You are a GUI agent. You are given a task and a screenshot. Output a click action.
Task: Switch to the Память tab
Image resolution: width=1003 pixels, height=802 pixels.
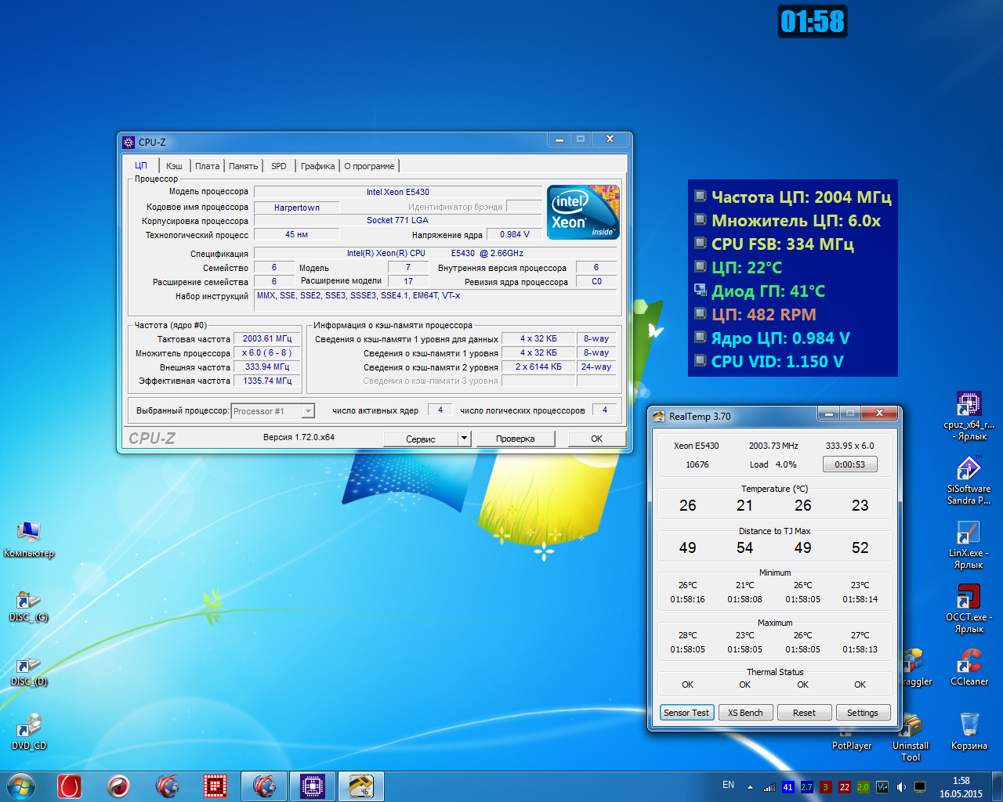pos(243,166)
